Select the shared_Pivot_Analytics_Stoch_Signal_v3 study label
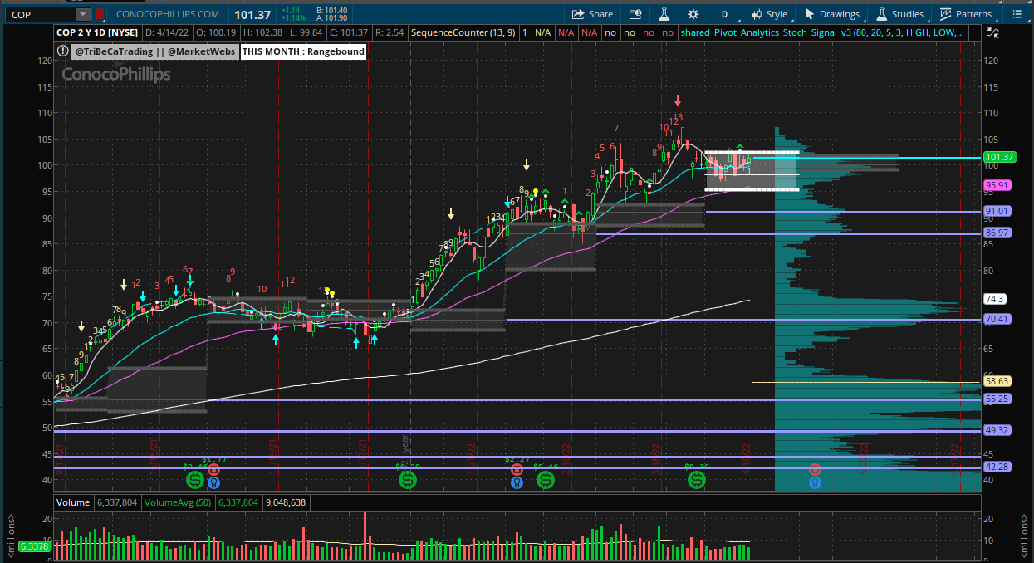The width and height of the screenshot is (1034, 563). click(822, 32)
